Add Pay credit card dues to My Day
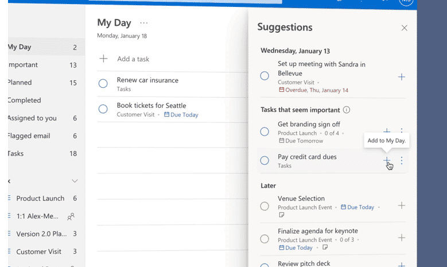 (x=387, y=160)
